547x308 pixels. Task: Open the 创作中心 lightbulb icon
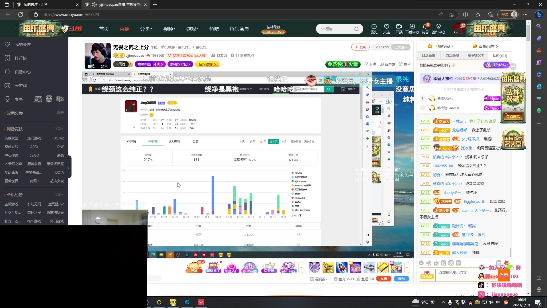(x=438, y=29)
